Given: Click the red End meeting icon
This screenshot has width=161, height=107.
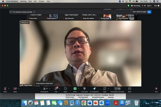Looking at the screenshot, I should (156, 89).
